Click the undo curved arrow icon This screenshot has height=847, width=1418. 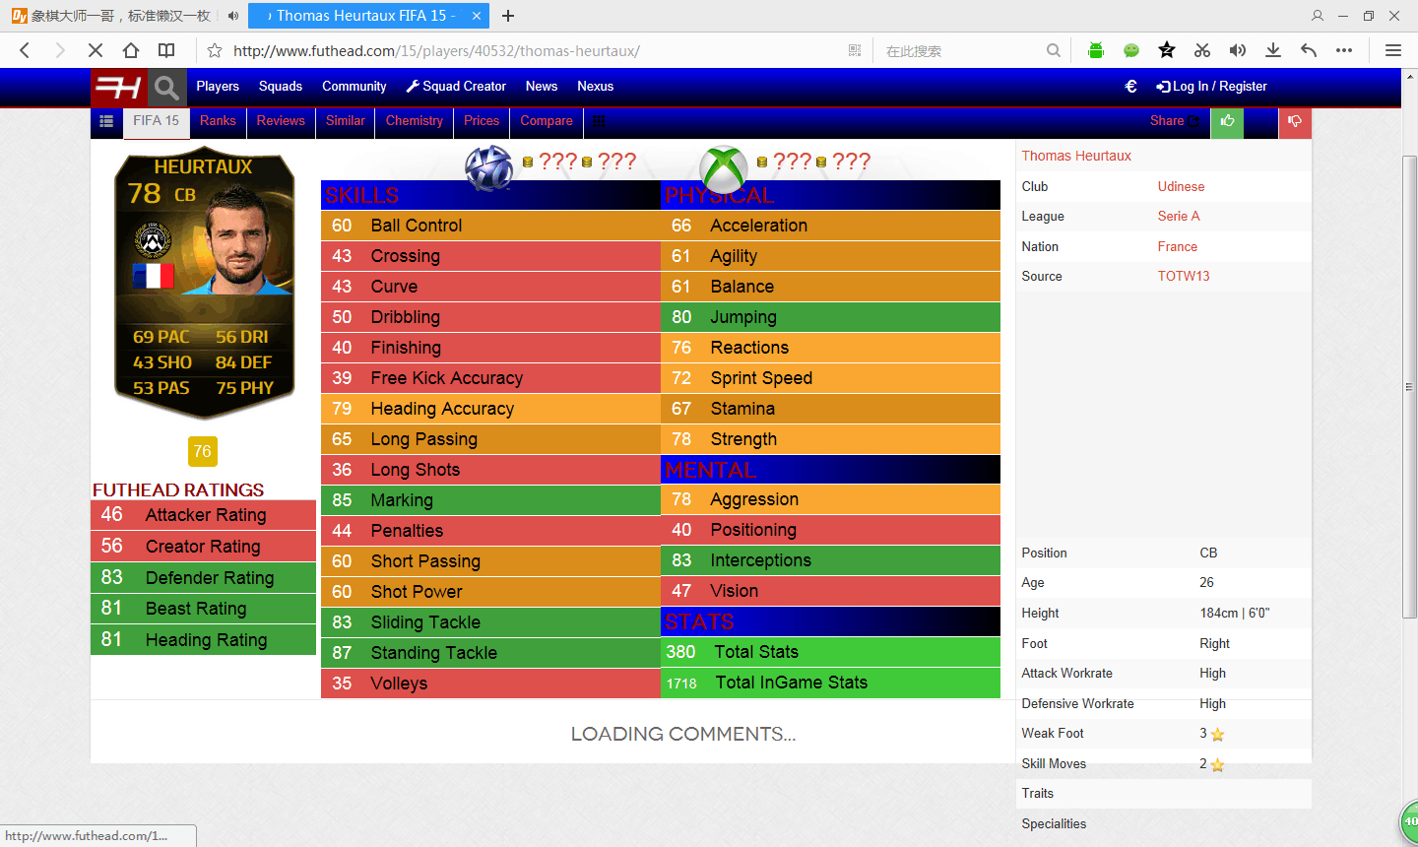tap(1309, 50)
